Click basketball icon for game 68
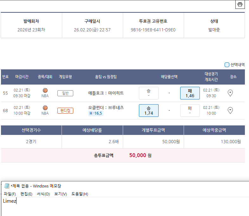The width and height of the screenshot is (249, 216). point(45,108)
